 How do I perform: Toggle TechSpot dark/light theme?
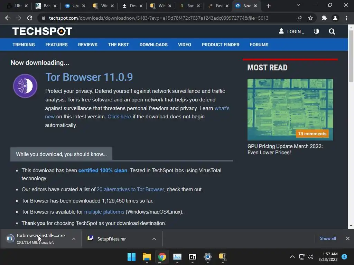[x=316, y=31]
